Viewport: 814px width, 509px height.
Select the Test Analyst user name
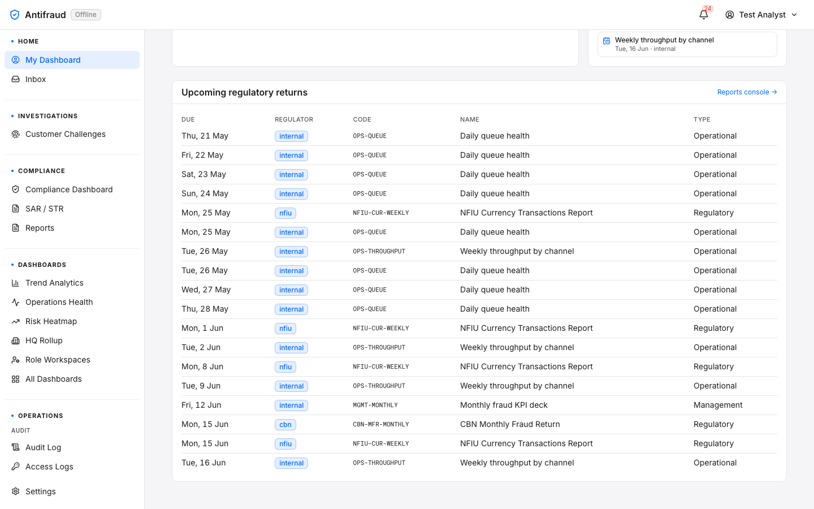coord(762,15)
